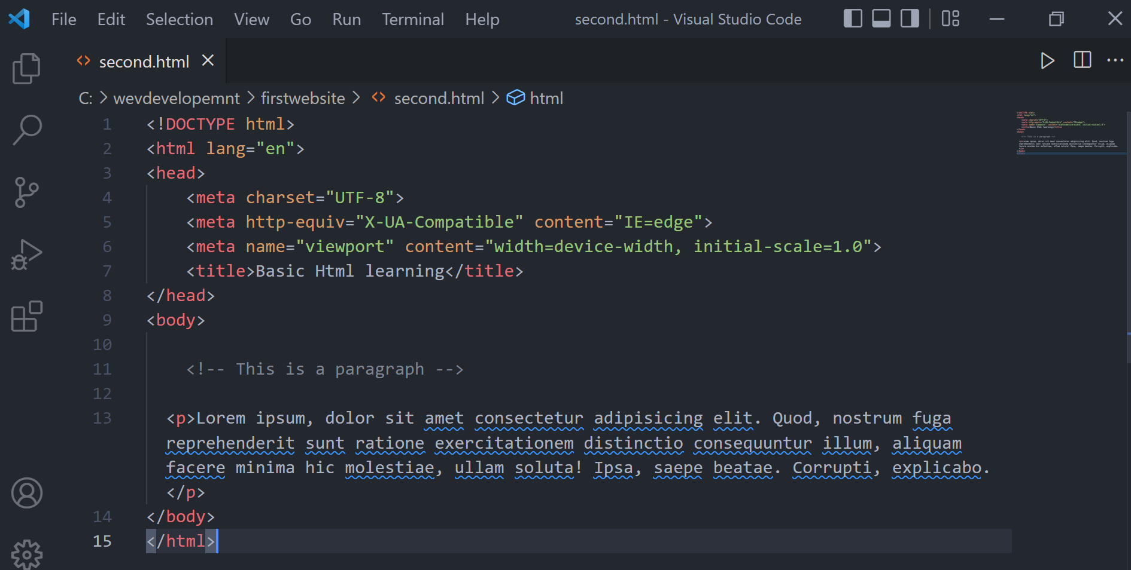Toggle the bottom panel visibility

881,19
